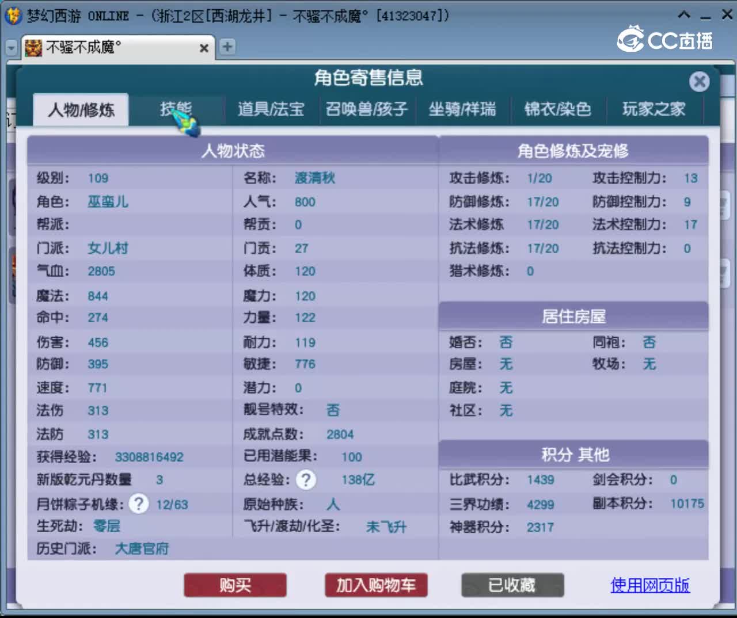Image resolution: width=737 pixels, height=618 pixels.
Task: Click the 三界功绩 value 4299
Action: coord(541,505)
